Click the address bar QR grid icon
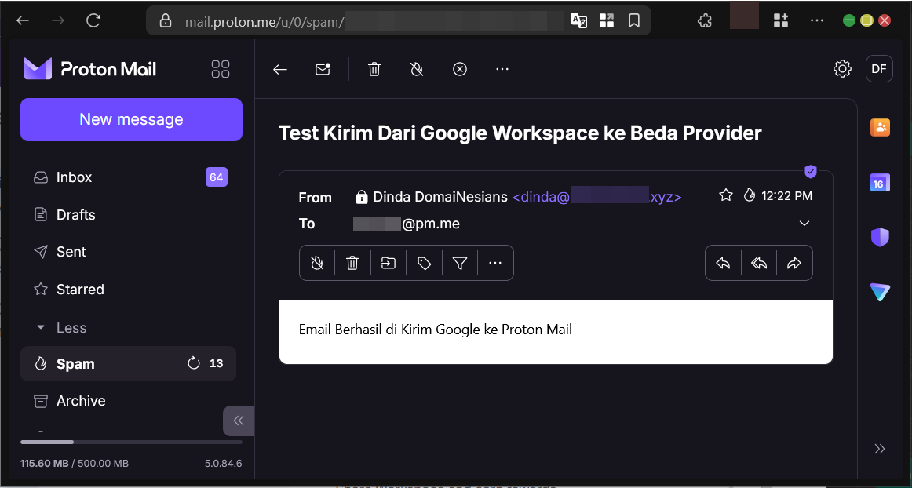Screen dimensions: 912x488 (607, 21)
